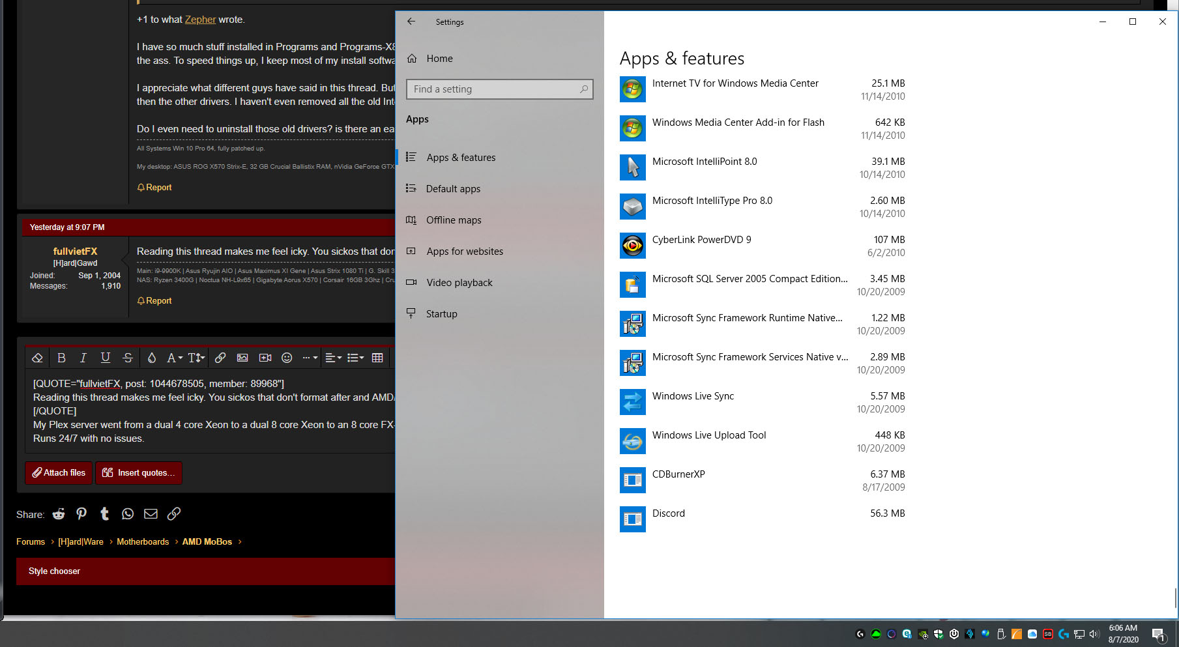This screenshot has width=1179, height=647.
Task: Toggle underline formatting in the editor toolbar
Action: (105, 358)
